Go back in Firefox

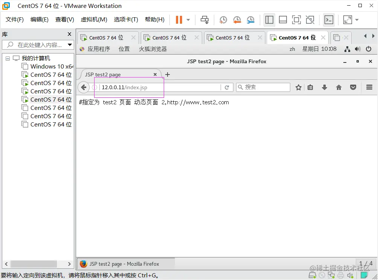(x=84, y=87)
